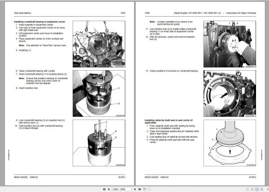The width and height of the screenshot is (269, 192).
Task: Click the insertion tool with tommy bars photo
Action: pos(99,143)
